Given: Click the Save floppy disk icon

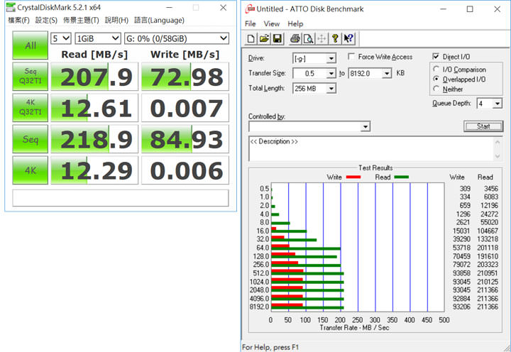Looking at the screenshot, I should [277, 38].
